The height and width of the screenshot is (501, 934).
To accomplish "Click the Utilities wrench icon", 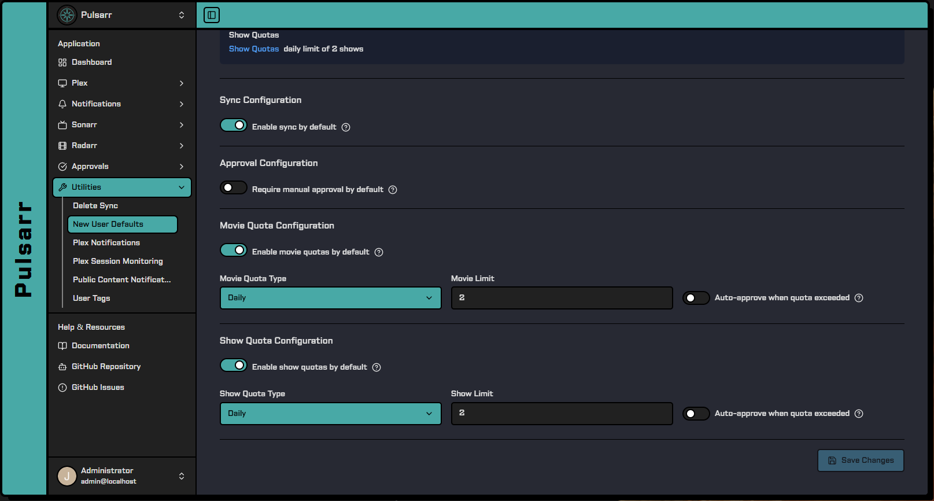I will (62, 187).
